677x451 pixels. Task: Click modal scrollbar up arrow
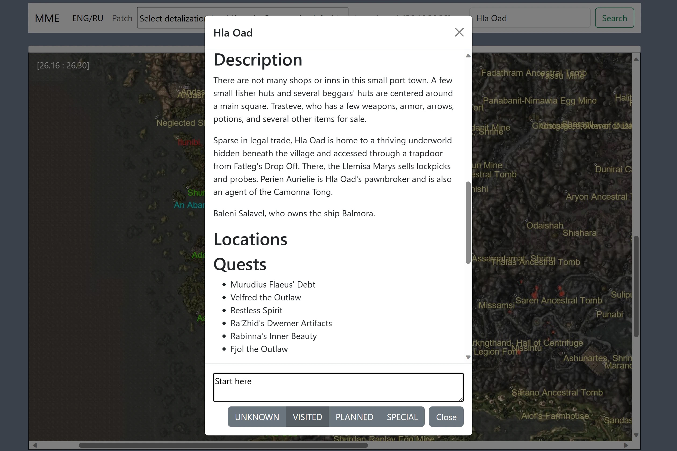pyautogui.click(x=468, y=56)
